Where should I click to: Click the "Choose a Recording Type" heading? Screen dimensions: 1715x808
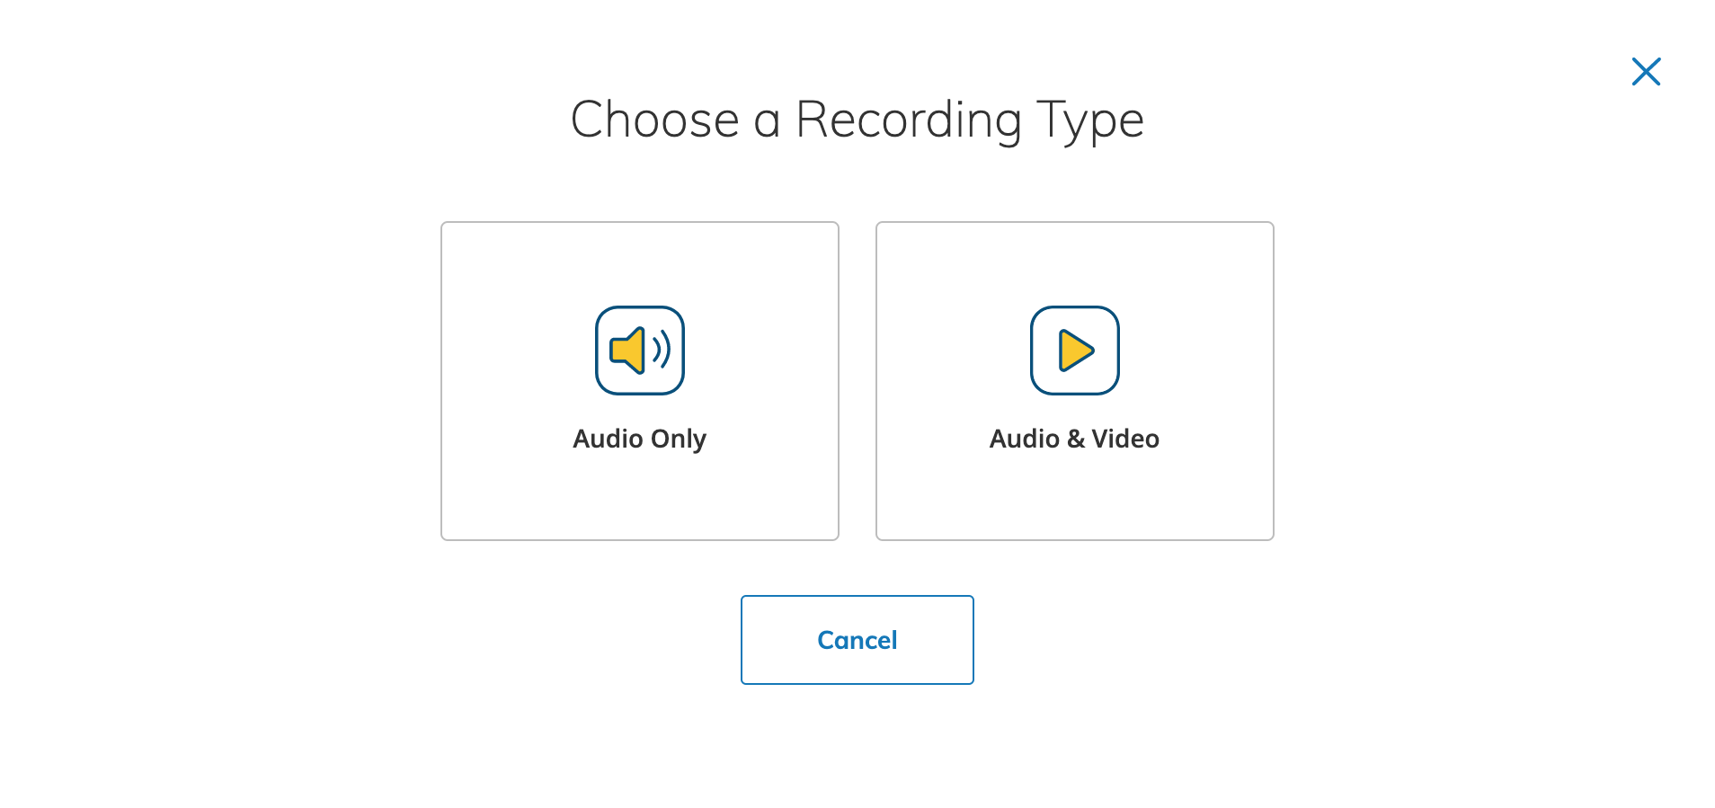[x=857, y=120]
